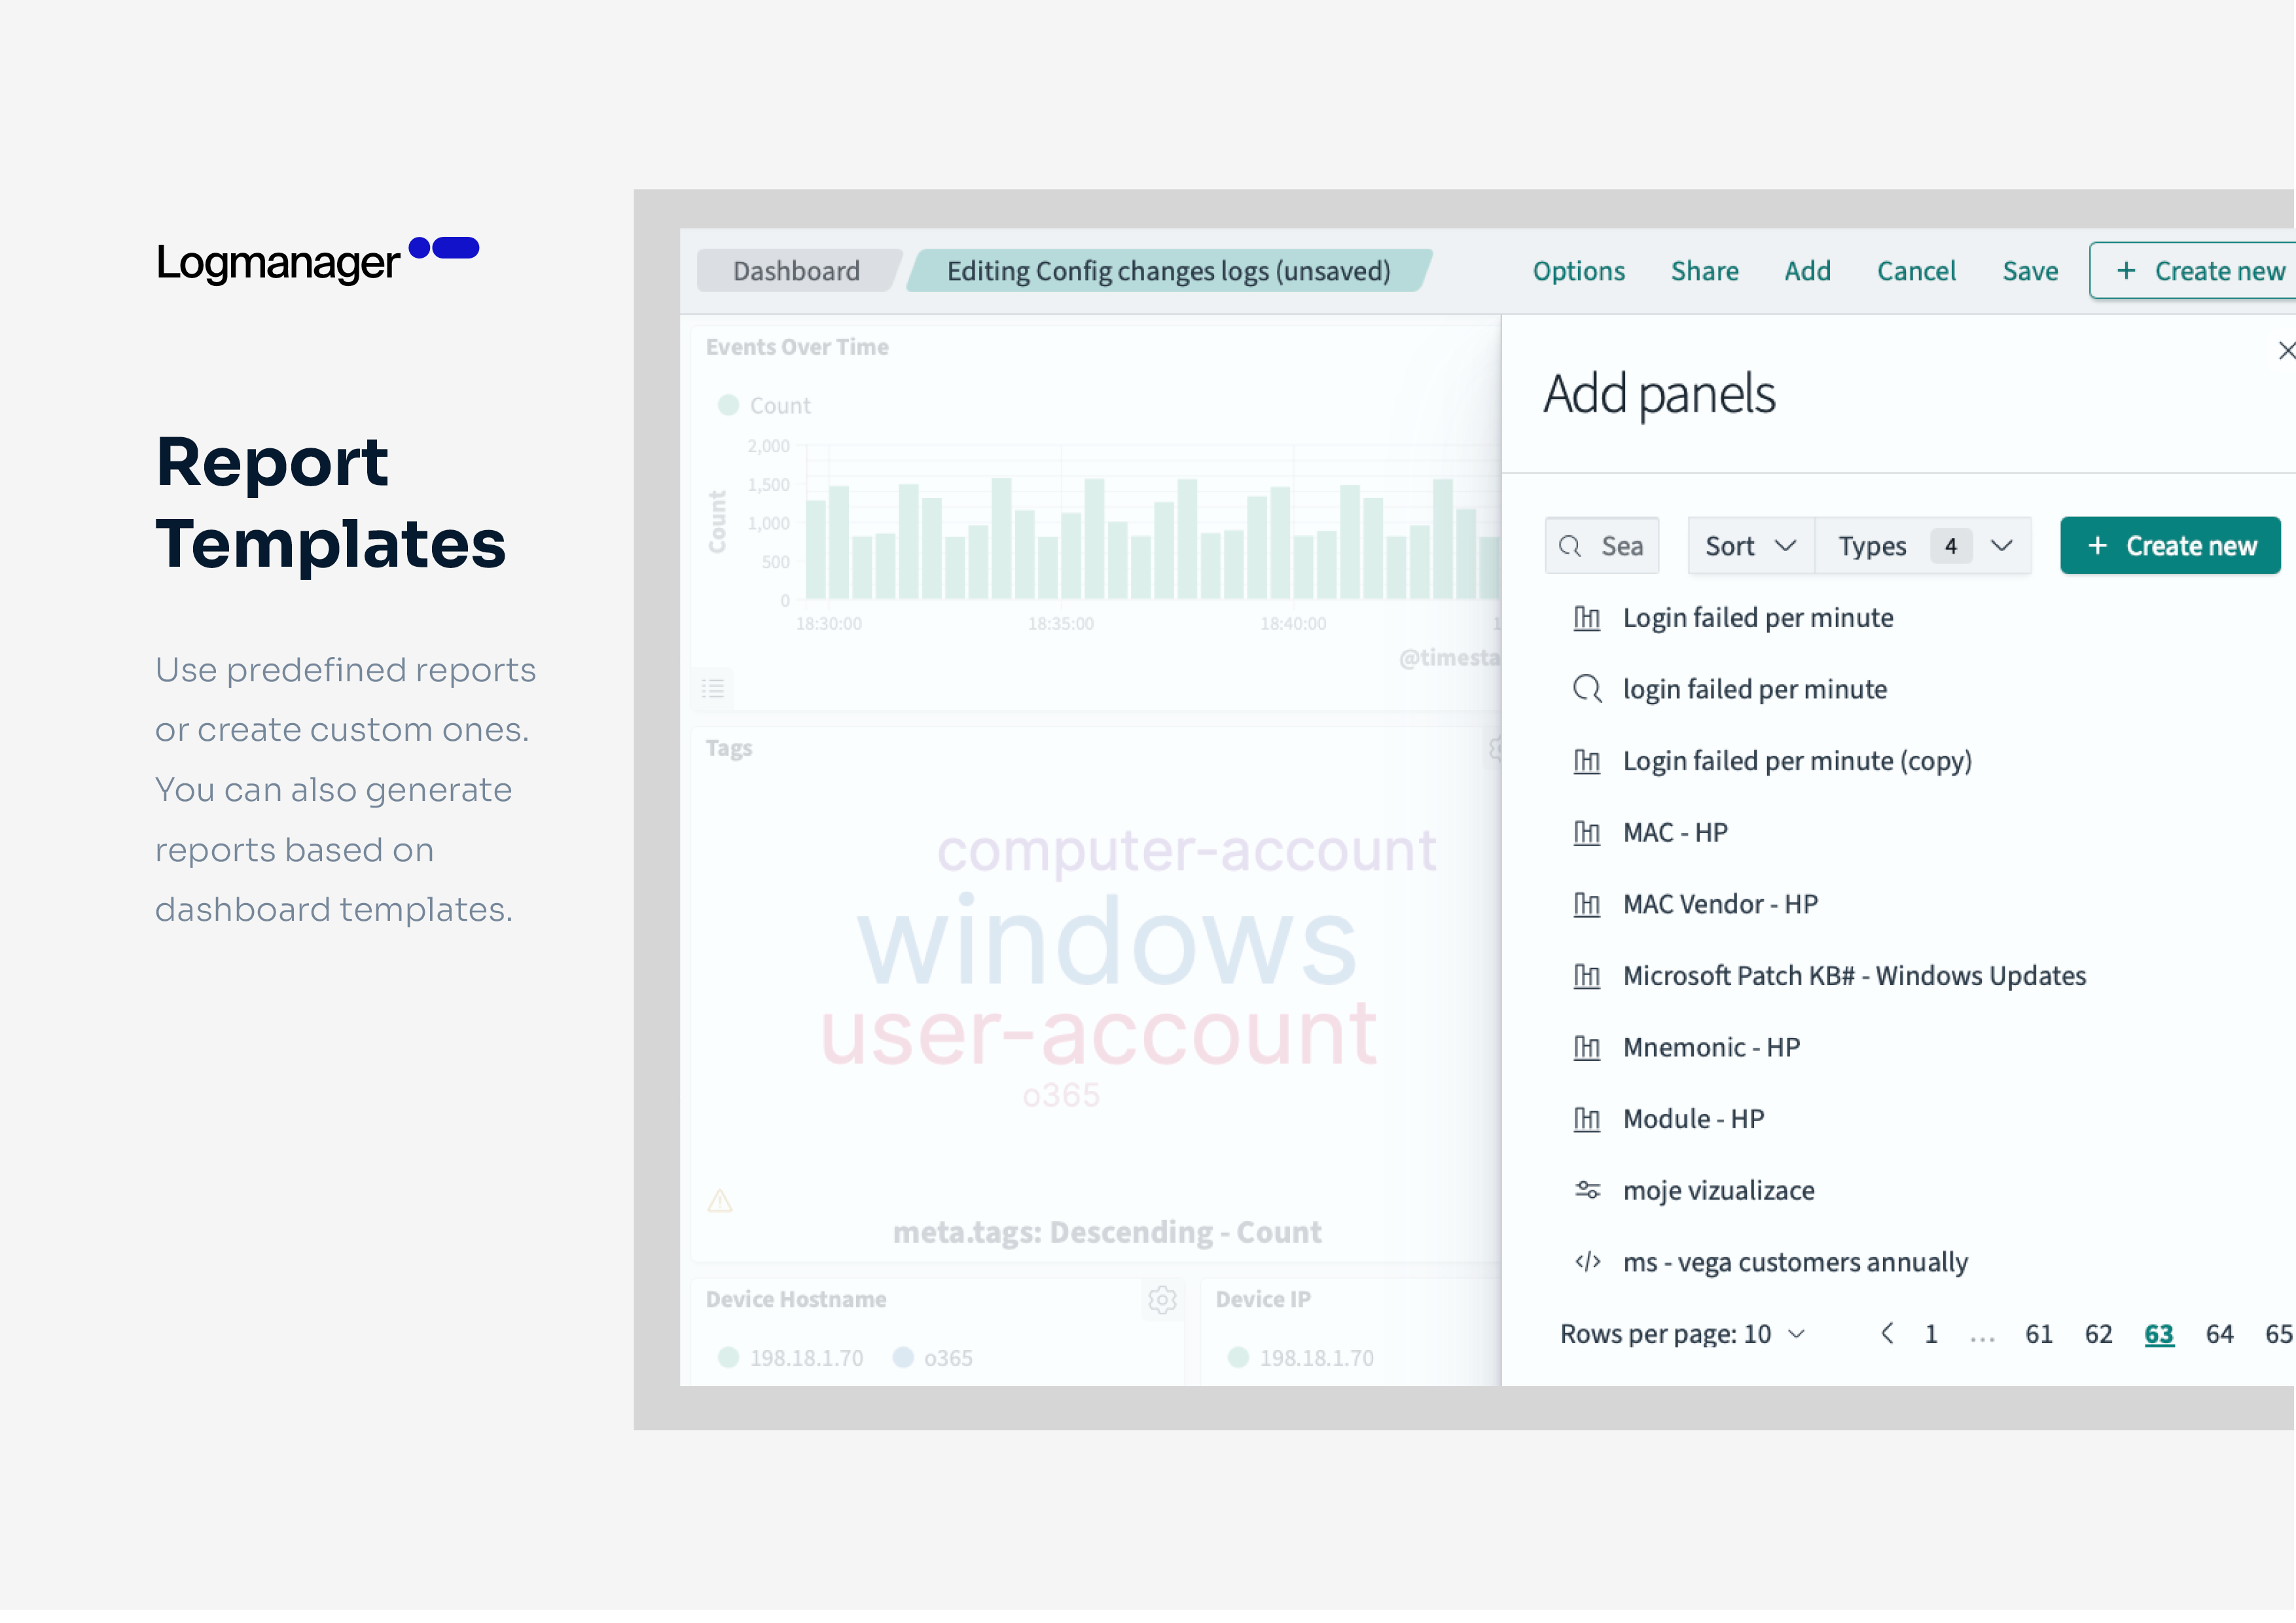
Task: Click the vega icon for ms - vega customers annually
Action: point(1587,1262)
